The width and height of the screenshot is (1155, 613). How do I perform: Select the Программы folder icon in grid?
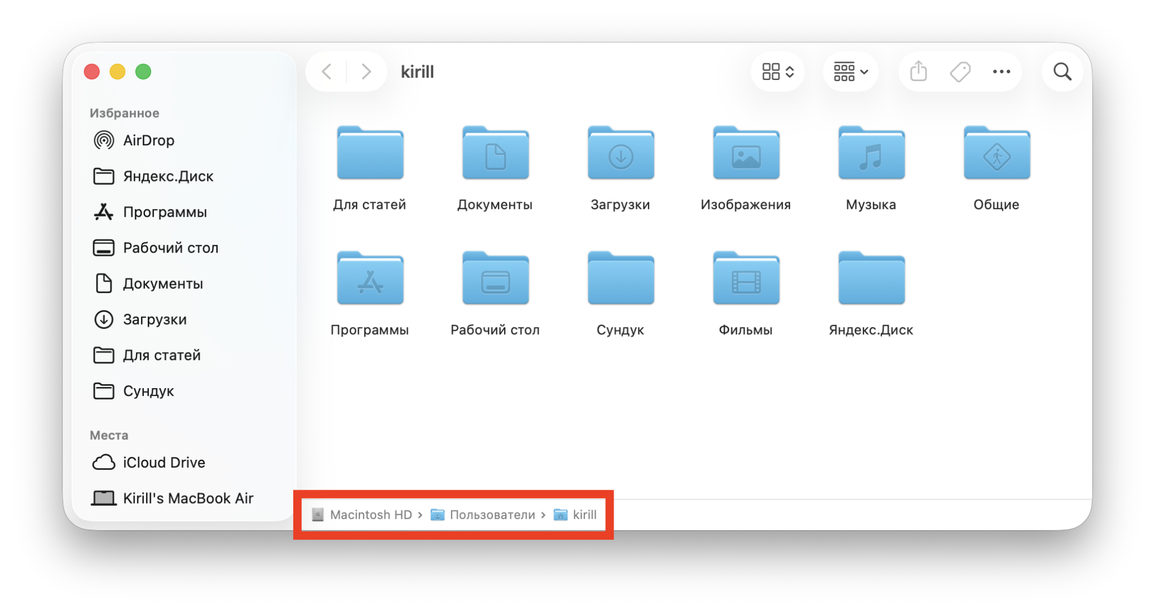(370, 278)
